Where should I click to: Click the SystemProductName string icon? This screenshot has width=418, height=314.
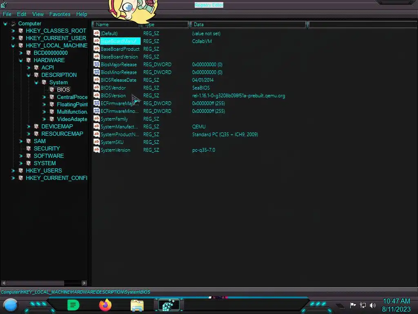tap(96, 134)
